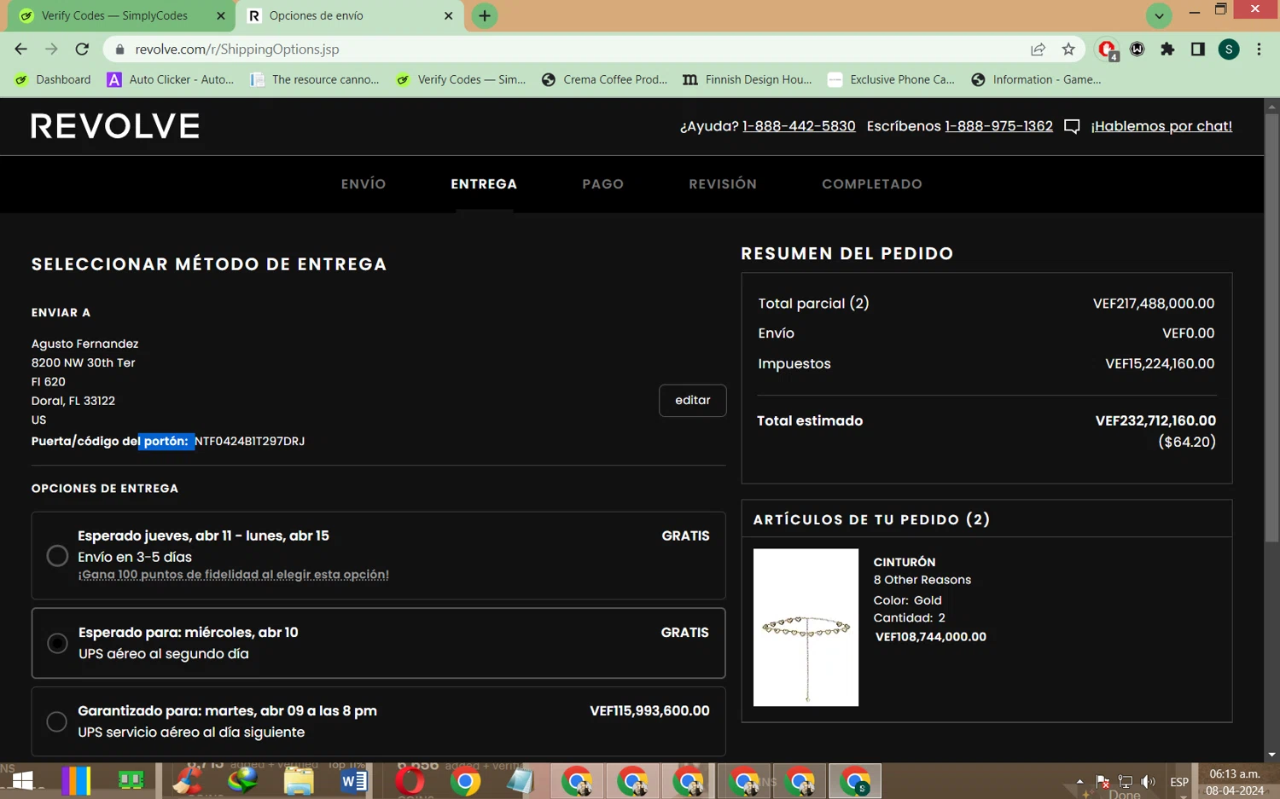
Task: Open File Explorer from taskbar
Action: pos(298,780)
